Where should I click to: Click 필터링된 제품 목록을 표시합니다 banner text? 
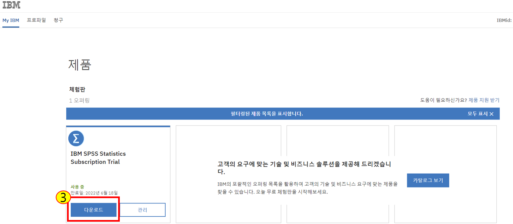click(x=267, y=114)
